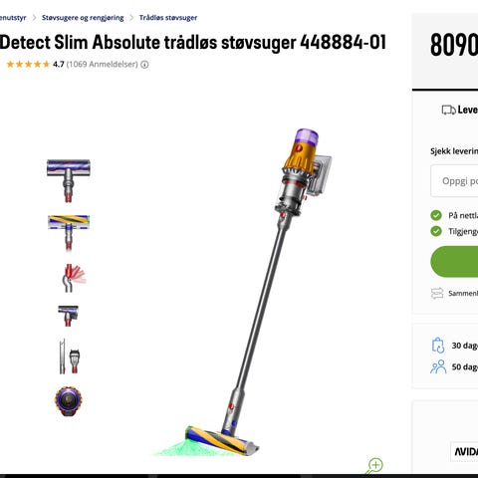
Task: Focus the Oppgi postnummer input field
Action: coord(454,181)
